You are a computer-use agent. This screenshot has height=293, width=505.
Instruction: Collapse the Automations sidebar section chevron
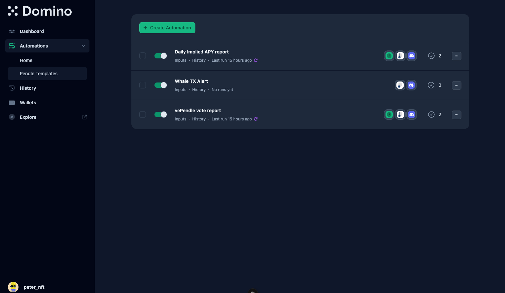84,46
